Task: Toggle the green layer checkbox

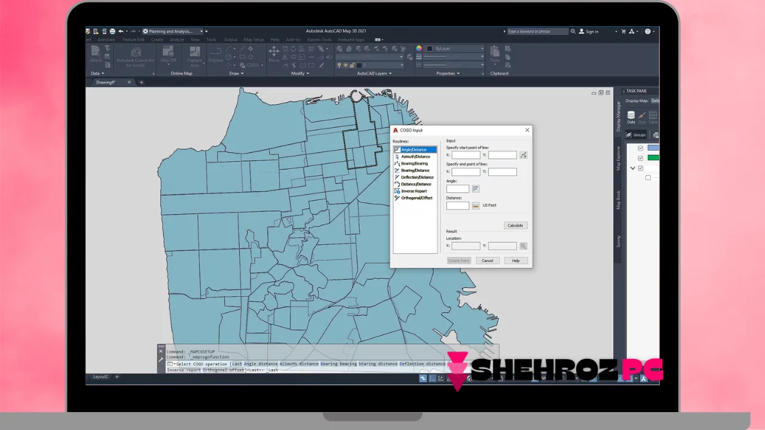Action: 641,158
